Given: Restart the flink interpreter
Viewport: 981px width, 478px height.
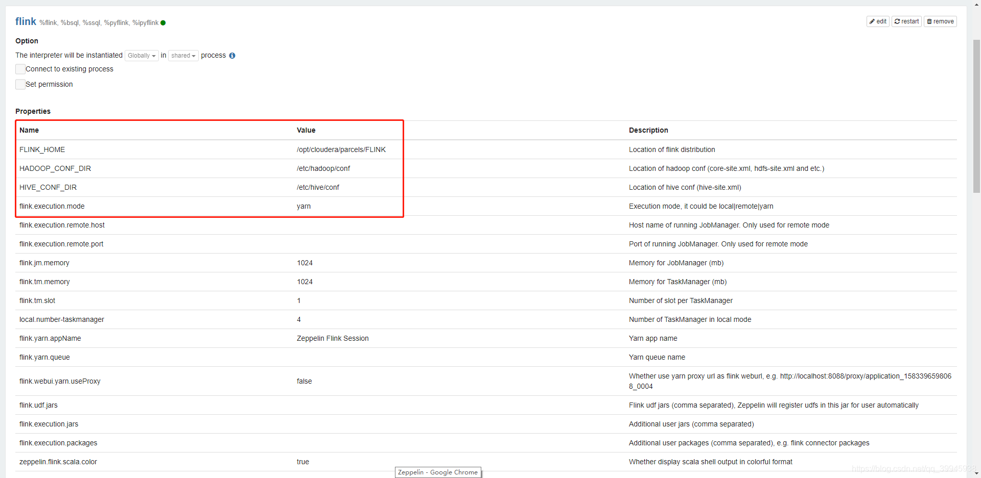Looking at the screenshot, I should click(906, 21).
